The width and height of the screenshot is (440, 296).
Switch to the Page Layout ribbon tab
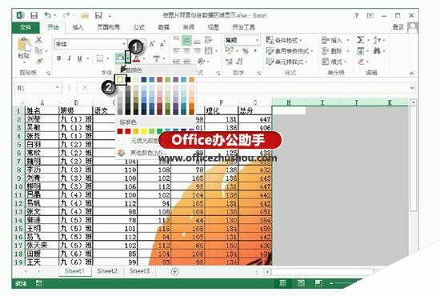(108, 27)
